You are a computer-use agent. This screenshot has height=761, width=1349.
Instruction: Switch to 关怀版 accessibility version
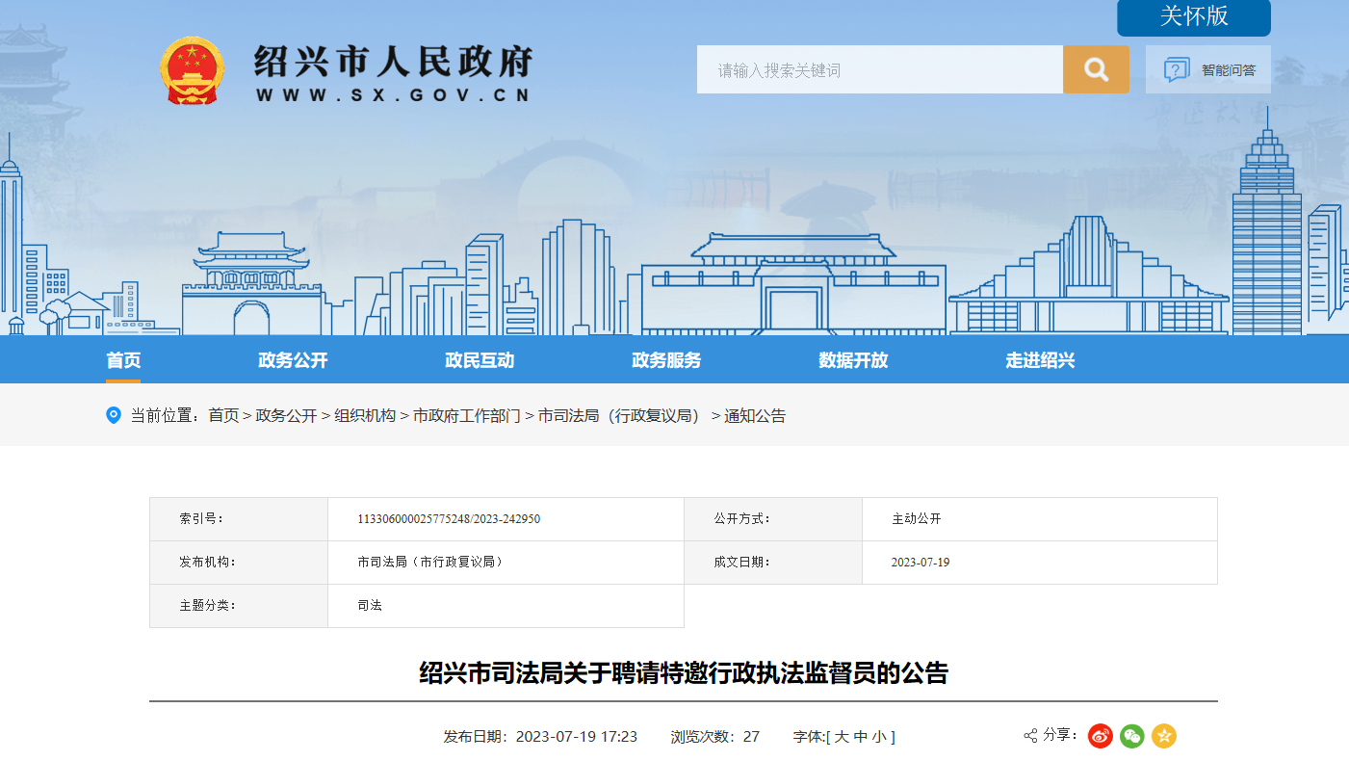pos(1193,17)
